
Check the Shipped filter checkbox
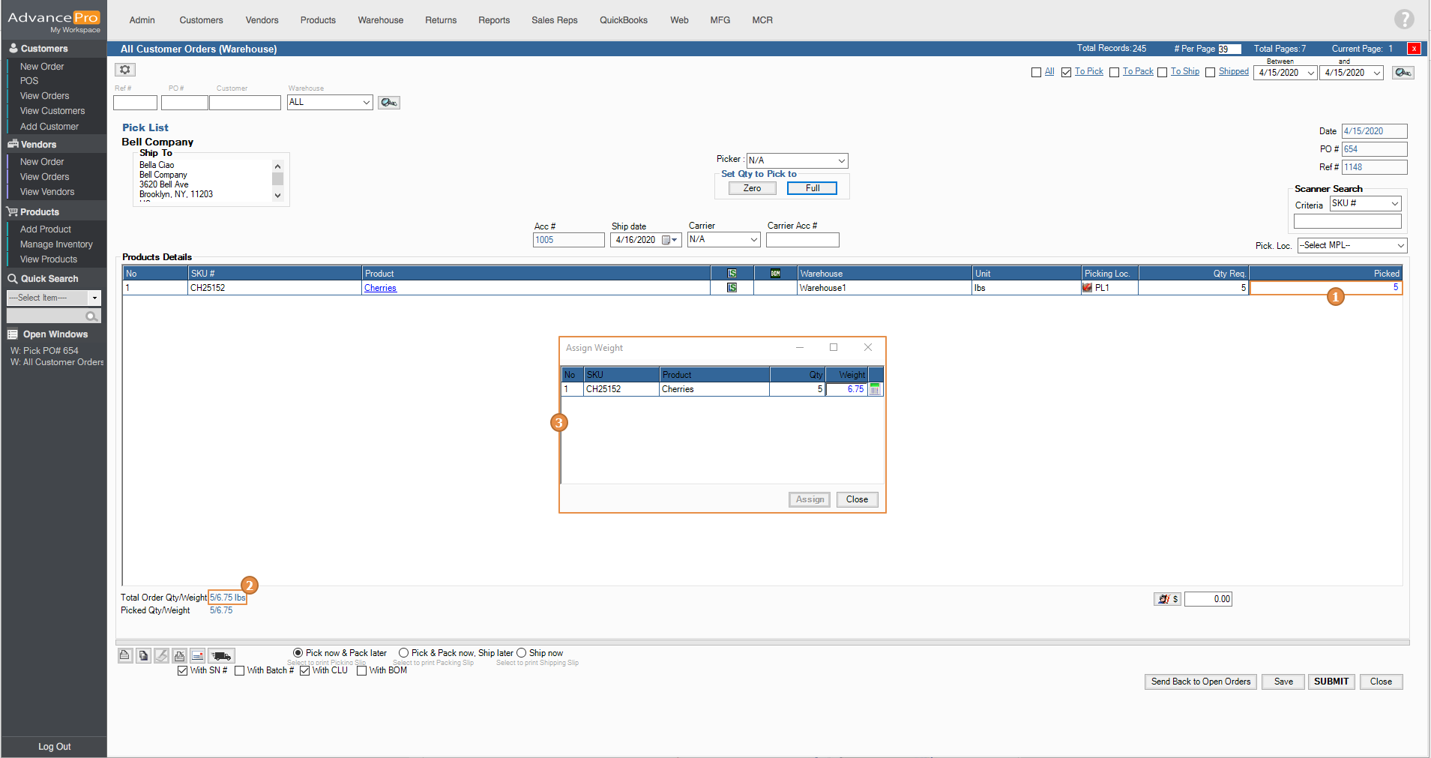coord(1210,73)
